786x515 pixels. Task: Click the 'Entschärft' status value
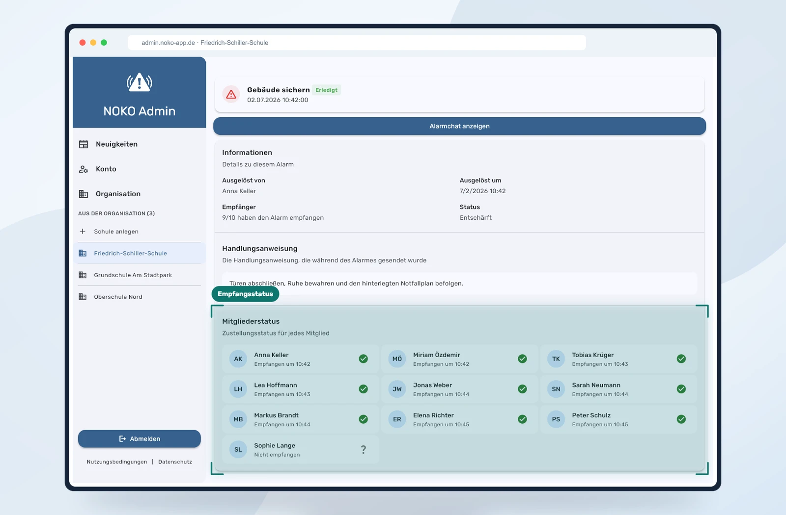[476, 218]
